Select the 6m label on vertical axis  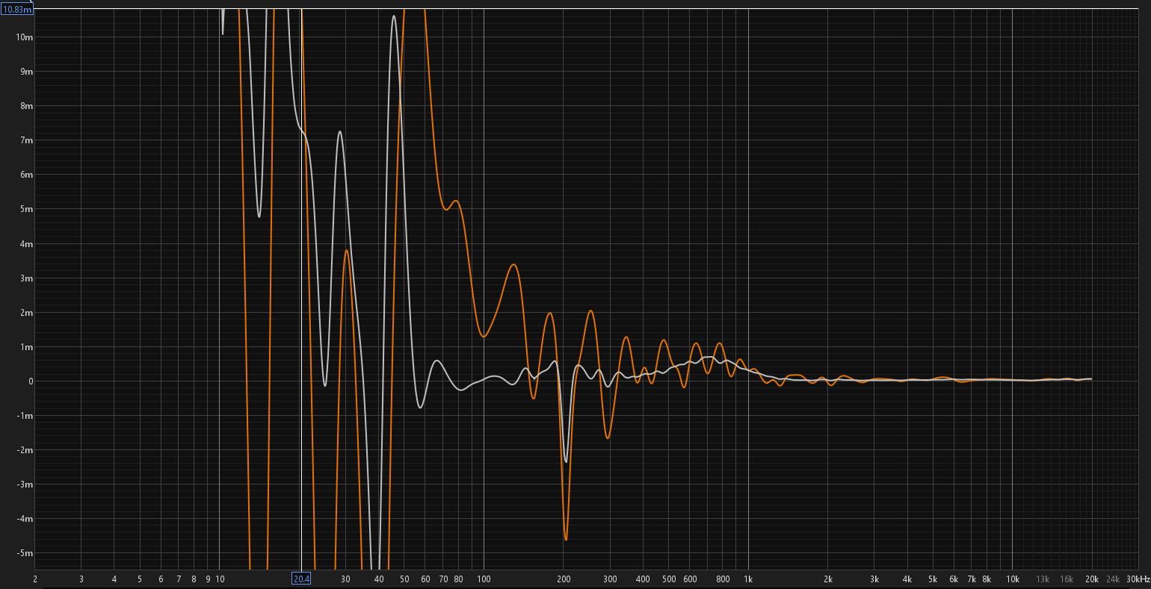tap(26, 175)
